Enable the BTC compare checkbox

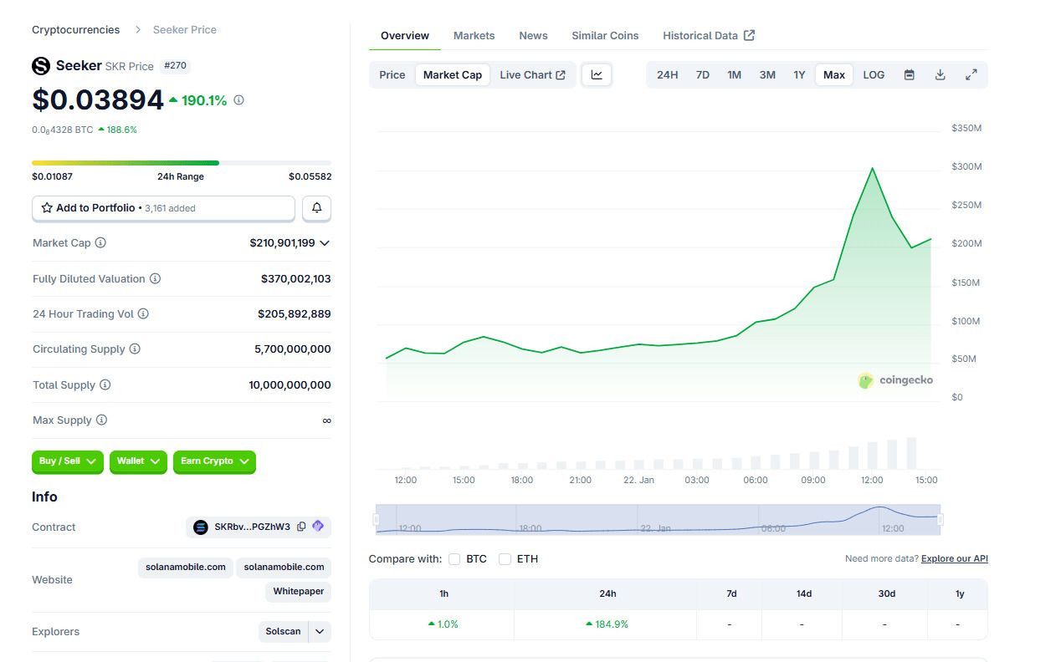point(454,558)
